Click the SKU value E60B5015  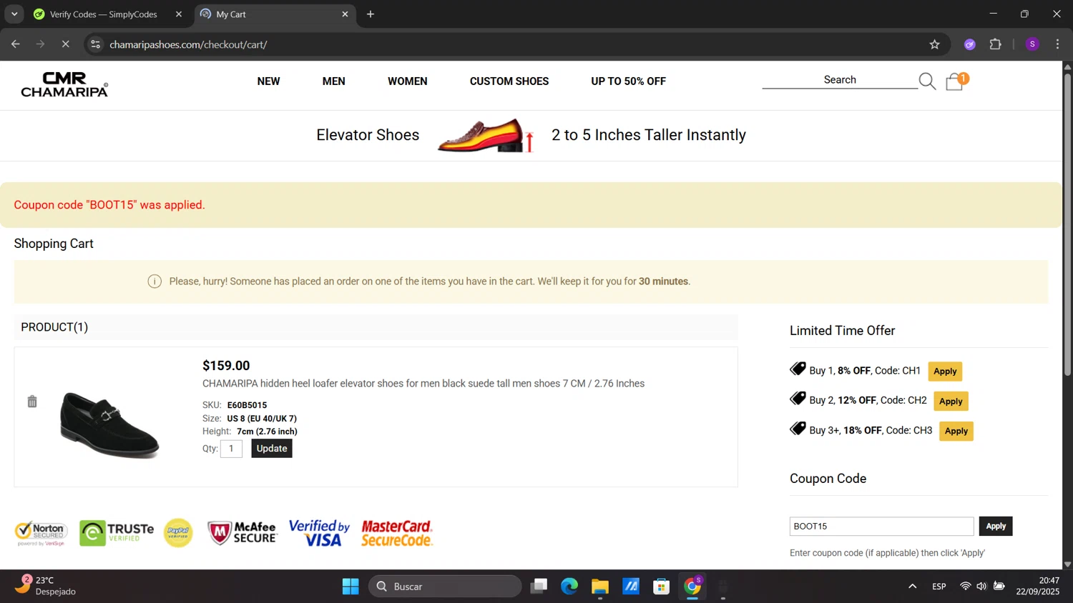tap(247, 405)
